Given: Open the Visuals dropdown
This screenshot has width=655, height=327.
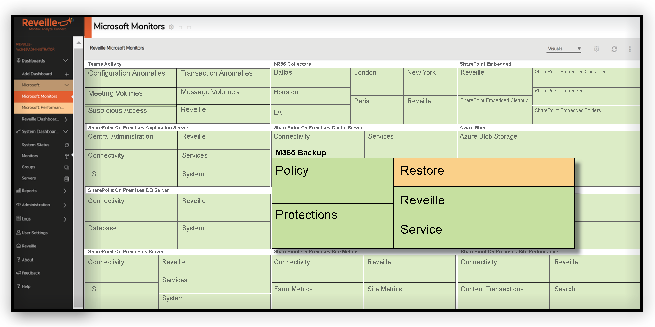Looking at the screenshot, I should [x=564, y=49].
